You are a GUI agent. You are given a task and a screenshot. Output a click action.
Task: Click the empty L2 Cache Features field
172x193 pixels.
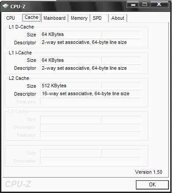91,101
